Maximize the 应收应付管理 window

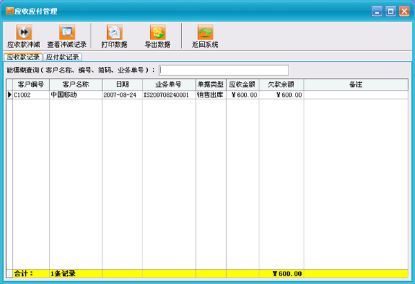[x=390, y=11]
